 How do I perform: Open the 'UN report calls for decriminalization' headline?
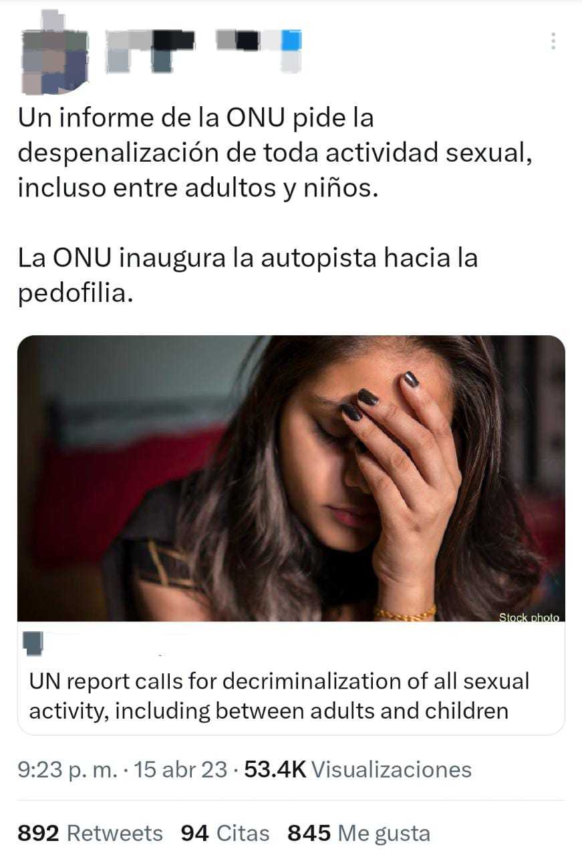pyautogui.click(x=279, y=695)
